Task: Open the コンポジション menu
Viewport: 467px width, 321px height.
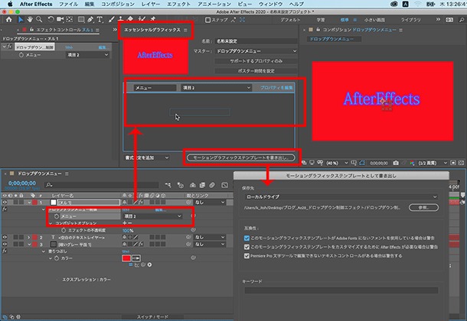Action: [118, 4]
